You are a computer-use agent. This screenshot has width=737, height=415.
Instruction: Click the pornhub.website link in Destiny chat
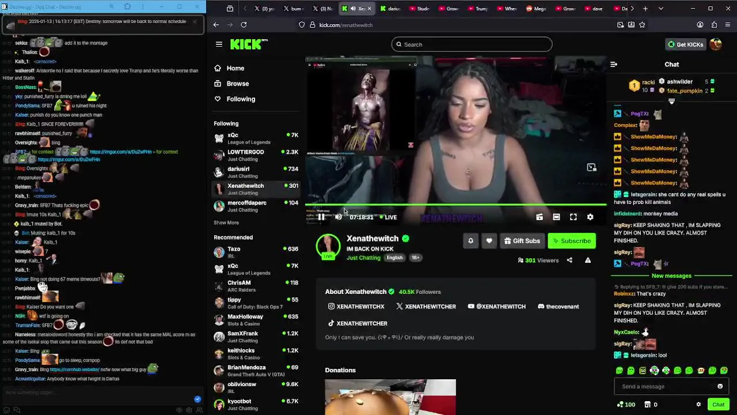pos(74,369)
